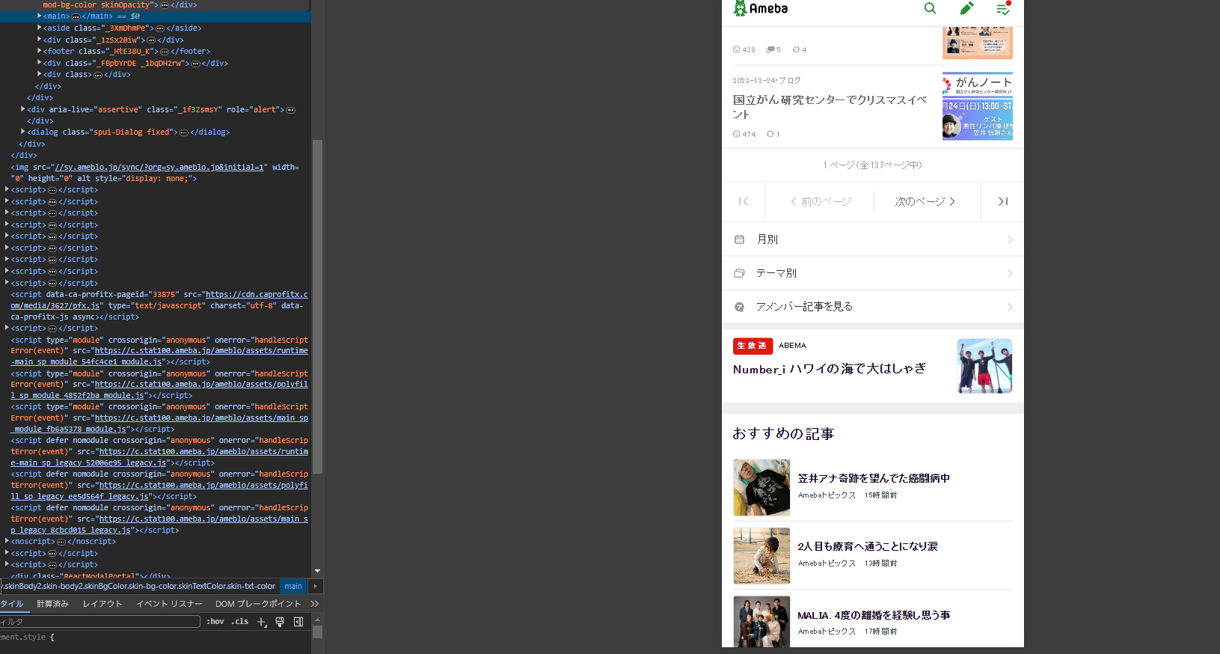Click child in sand article thumbnail

click(x=761, y=556)
